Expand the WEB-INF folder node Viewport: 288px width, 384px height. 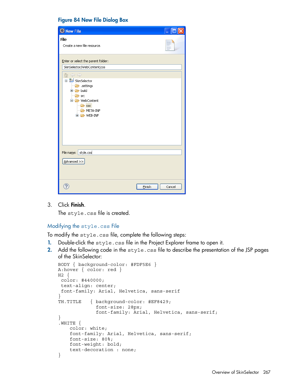[x=77, y=115]
